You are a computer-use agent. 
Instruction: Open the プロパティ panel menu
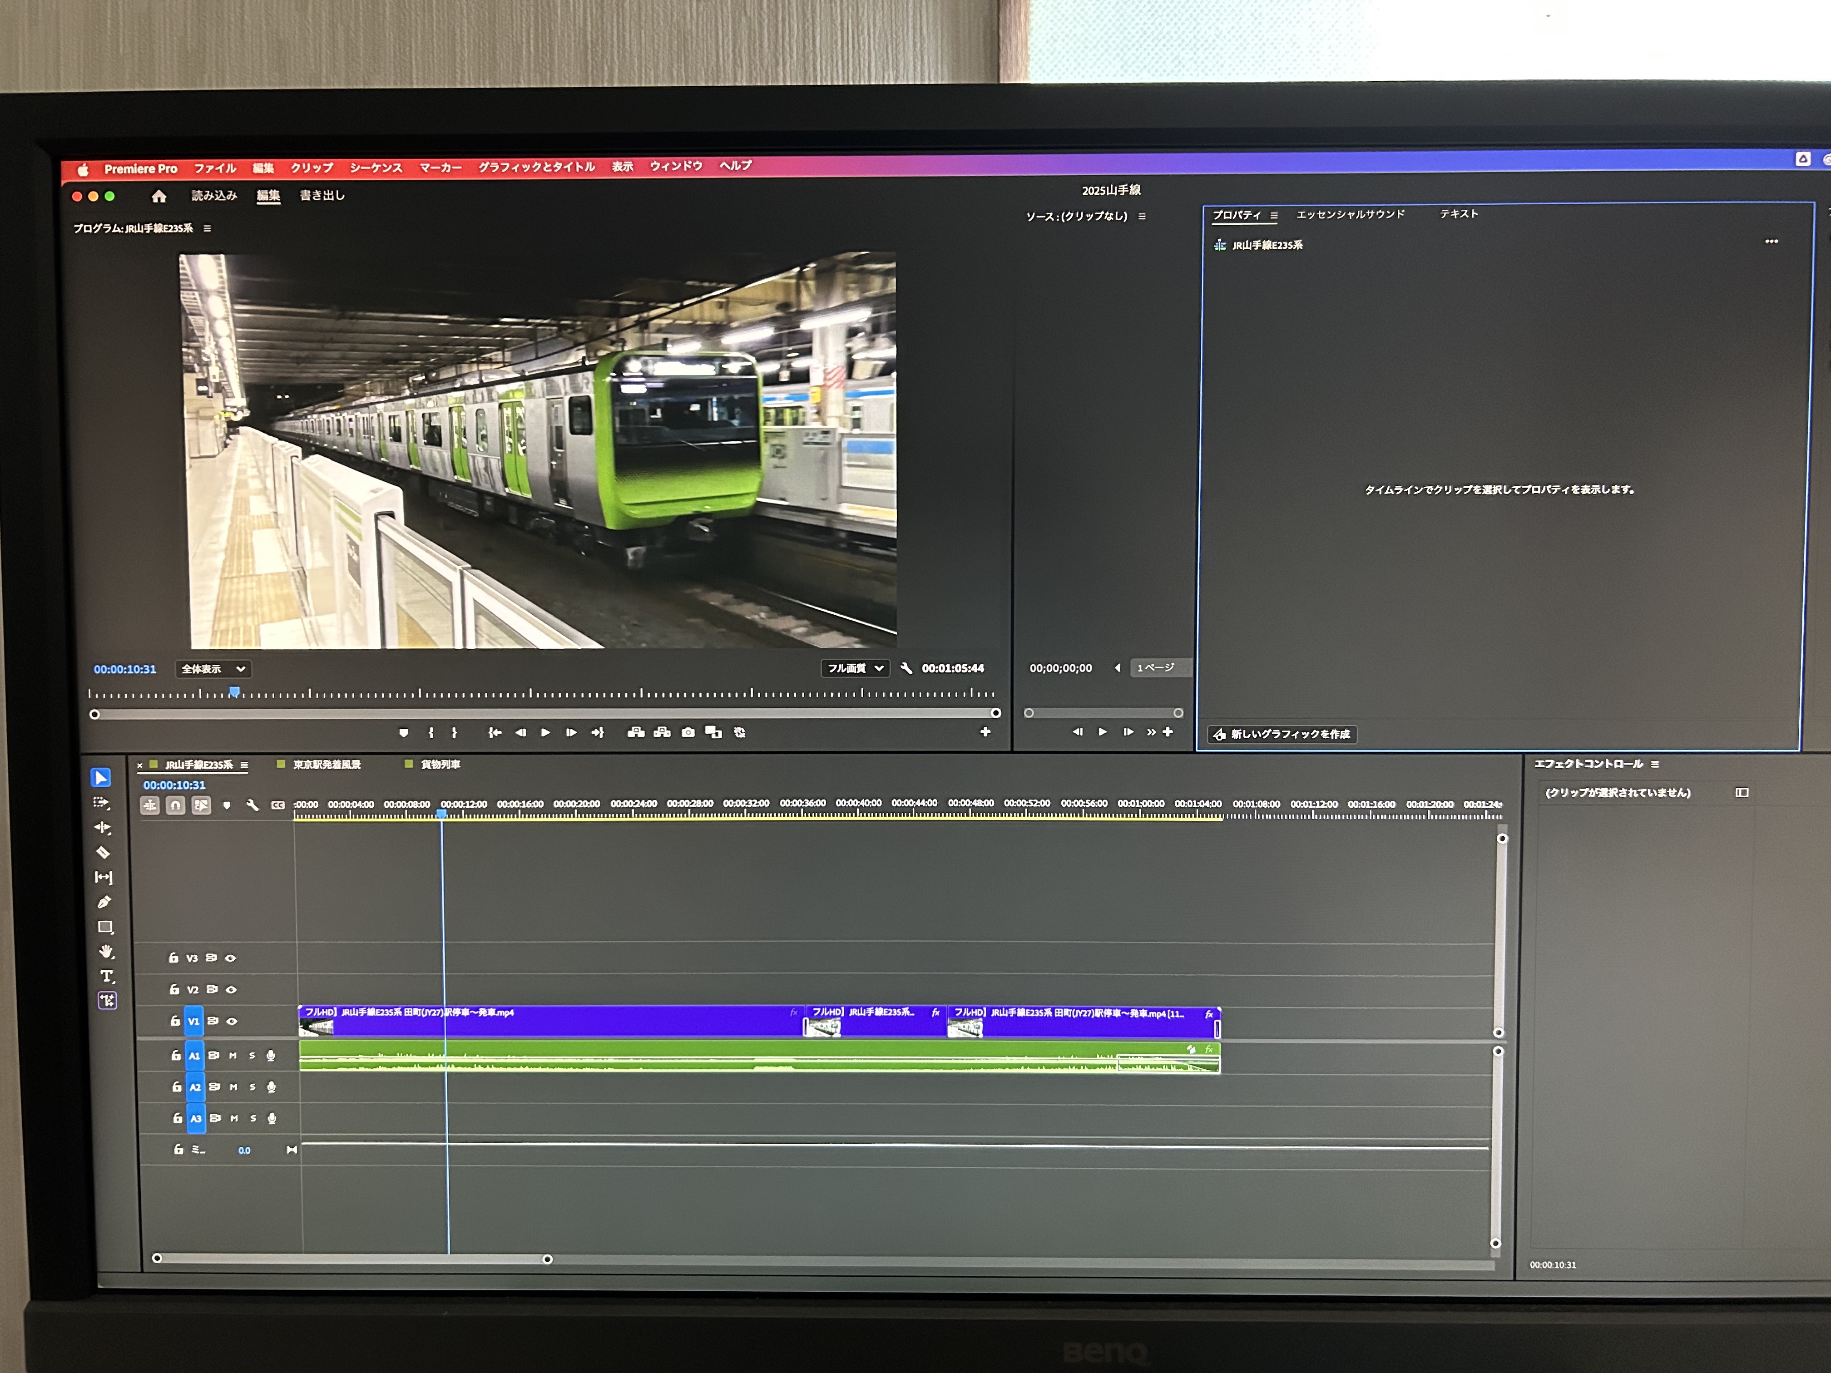click(x=1275, y=215)
